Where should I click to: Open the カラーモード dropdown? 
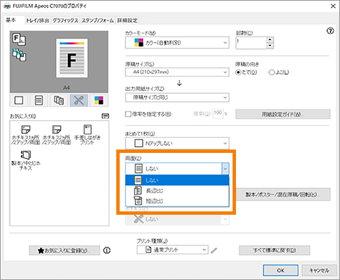(x=177, y=43)
